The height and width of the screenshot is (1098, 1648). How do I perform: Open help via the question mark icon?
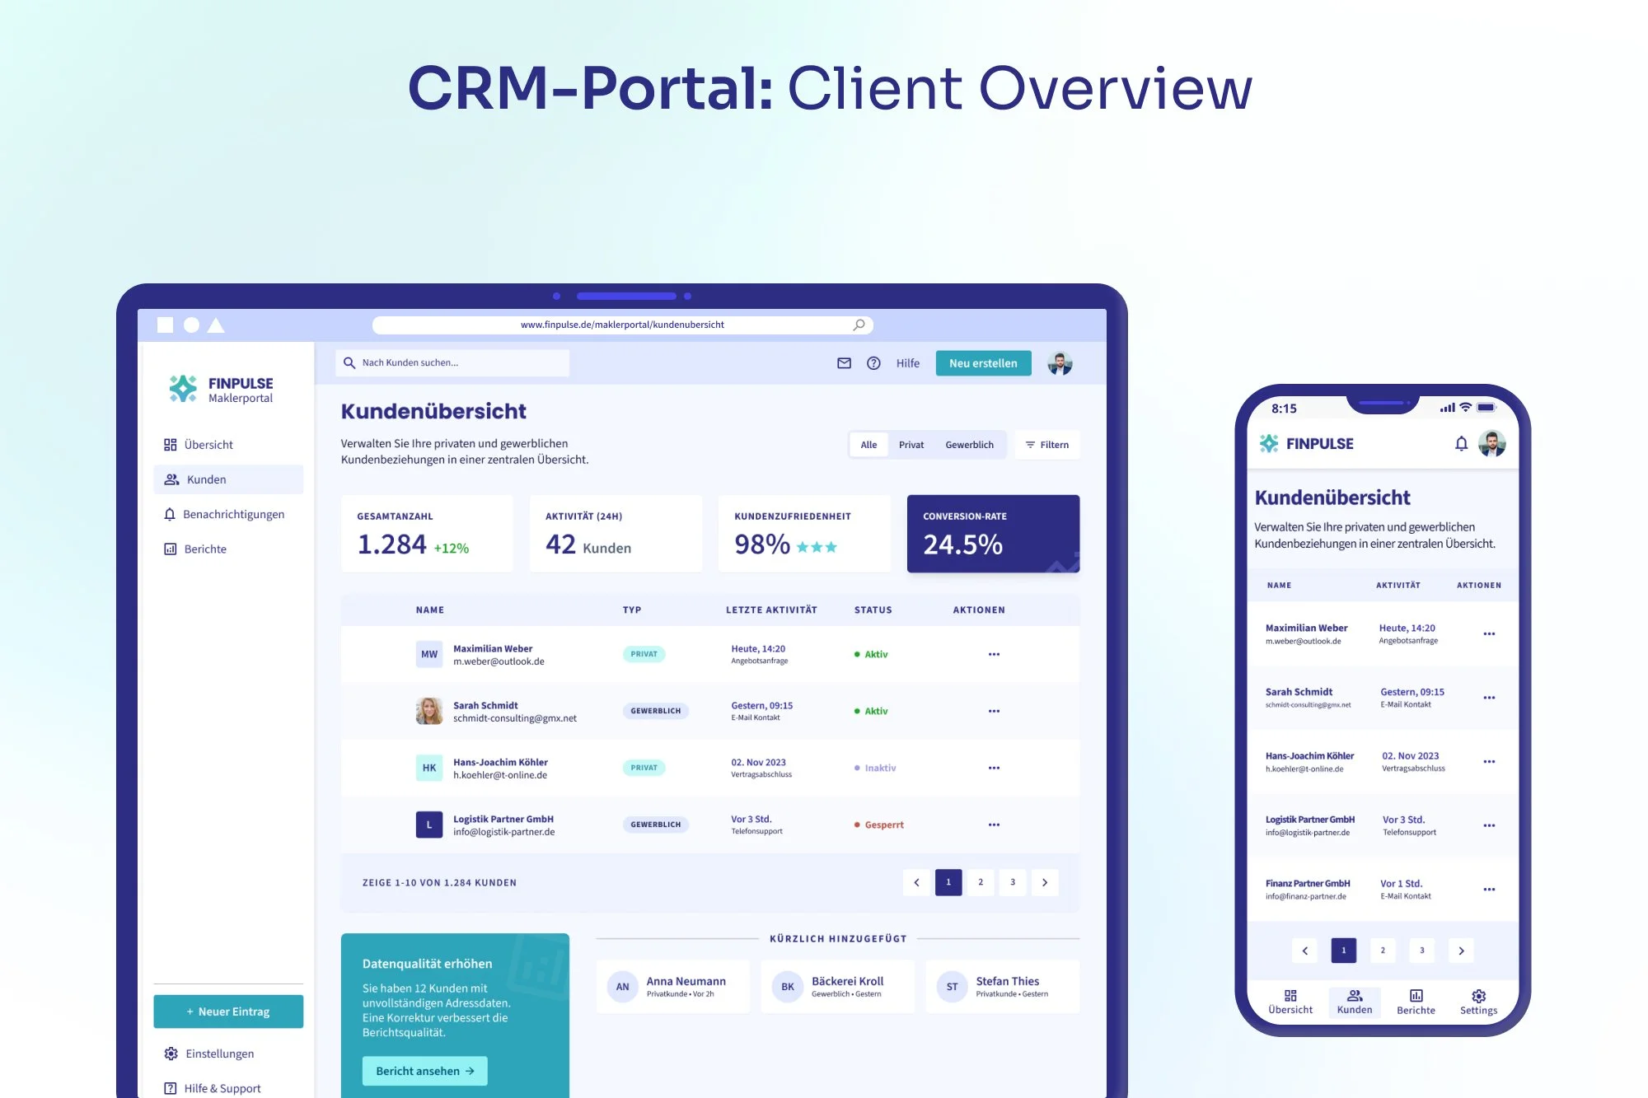[x=873, y=362]
